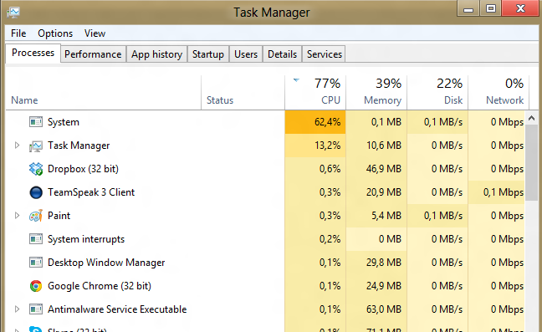Select the Dropbox process icon
Screen dimensions: 542x332
36,169
